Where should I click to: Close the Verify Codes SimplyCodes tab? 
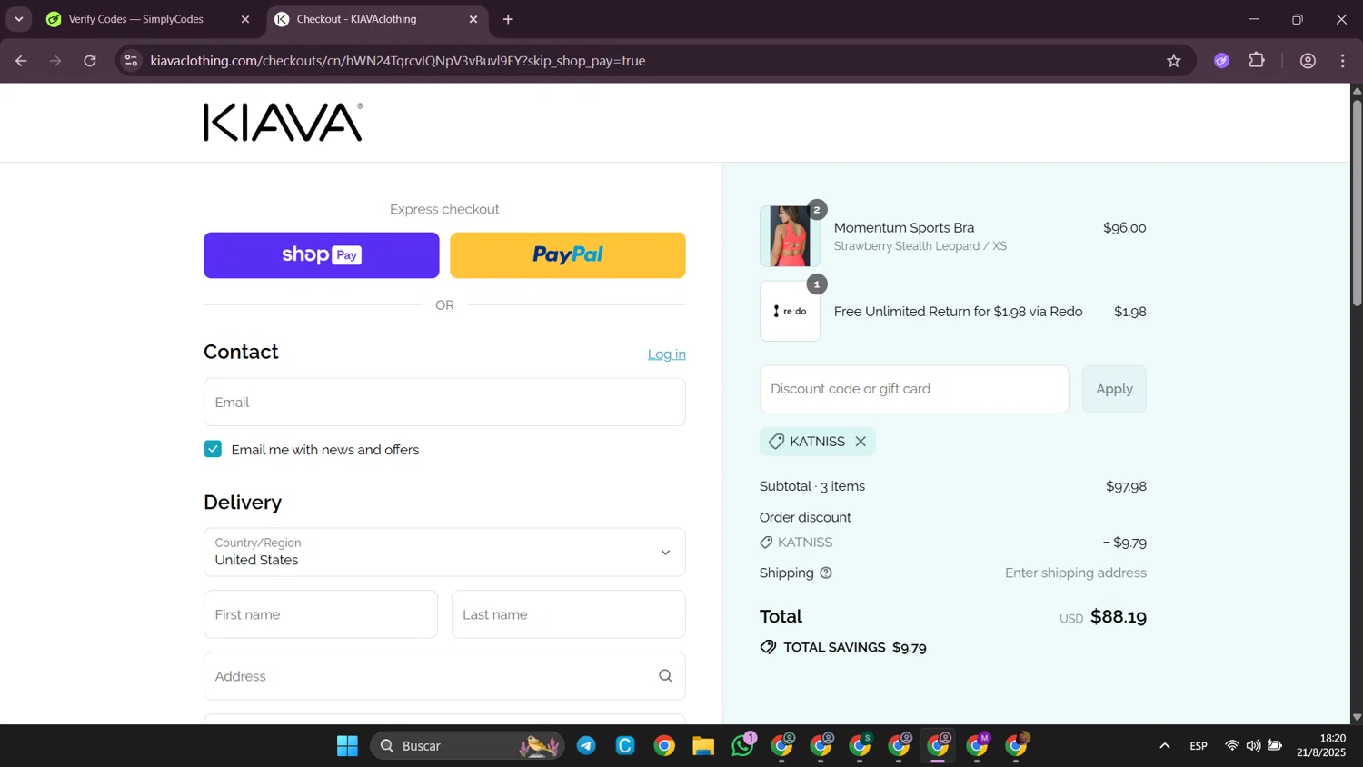tap(244, 19)
